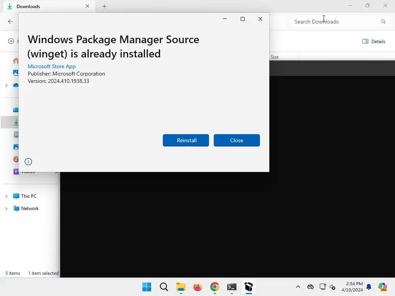395x296 pixels.
Task: Open the clock and date flyout
Action: pyautogui.click(x=352, y=287)
